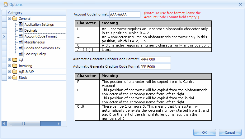This screenshot has height=139, width=245.
Task: Click the 'I' character cell
Action: tap(87, 100)
